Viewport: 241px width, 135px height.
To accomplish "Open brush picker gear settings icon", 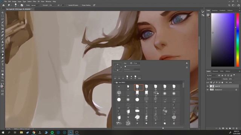I will coord(187,63).
